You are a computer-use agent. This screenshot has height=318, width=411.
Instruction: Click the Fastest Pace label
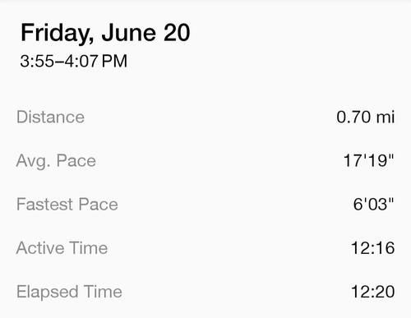(x=67, y=205)
